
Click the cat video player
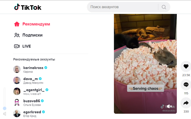pyautogui.click(x=145, y=64)
